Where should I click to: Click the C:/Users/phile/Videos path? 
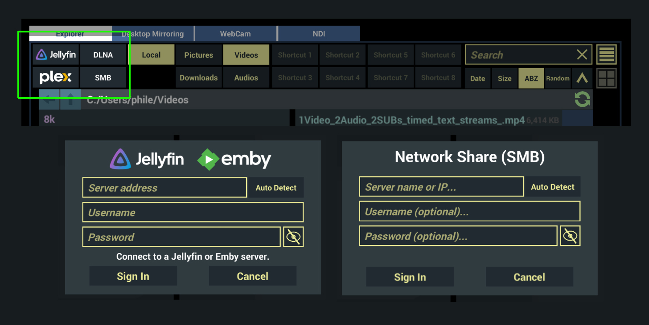tap(138, 100)
